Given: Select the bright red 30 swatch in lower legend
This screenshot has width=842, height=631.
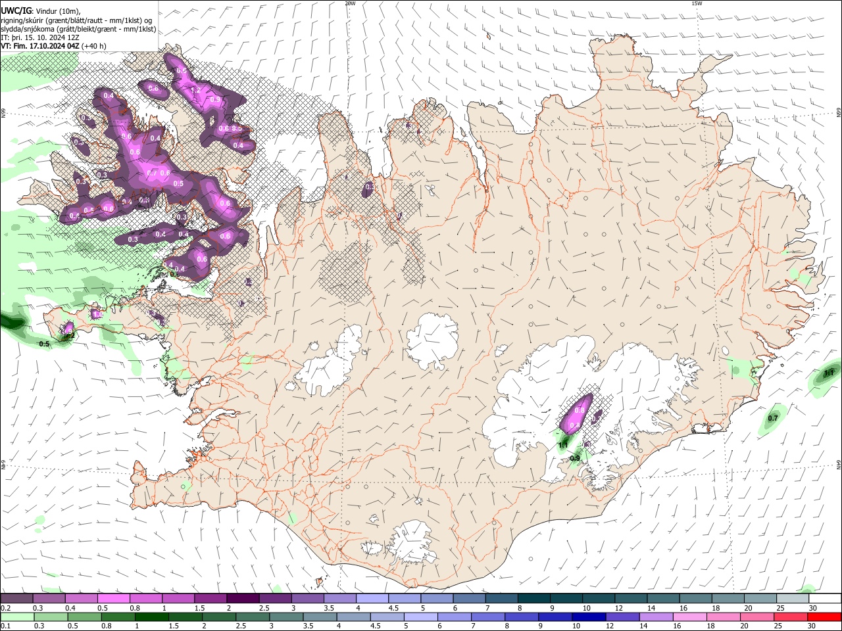Looking at the screenshot, I should coord(824,617).
